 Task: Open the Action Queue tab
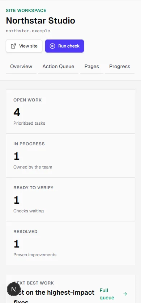click(58, 66)
